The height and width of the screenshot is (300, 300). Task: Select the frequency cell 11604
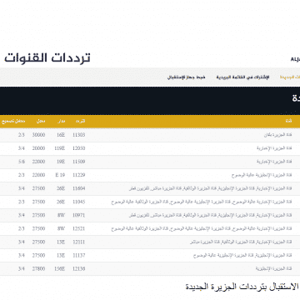click(x=79, y=188)
